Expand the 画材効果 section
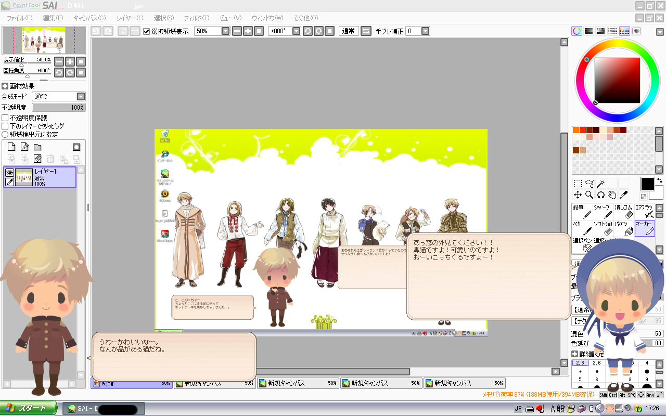The image size is (666, 416). [x=5, y=86]
